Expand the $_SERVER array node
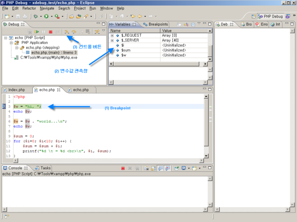This screenshot has height=222, width=297. 112,40
